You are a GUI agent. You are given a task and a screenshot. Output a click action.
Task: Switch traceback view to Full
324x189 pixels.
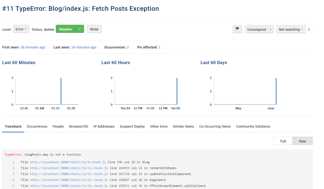pos(283,141)
